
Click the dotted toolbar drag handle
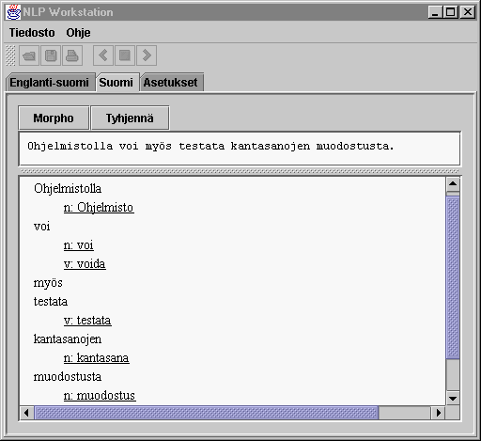(x=10, y=55)
